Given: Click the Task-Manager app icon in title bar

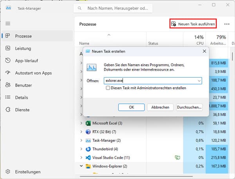Looking at the screenshot, I should pos(8,8).
